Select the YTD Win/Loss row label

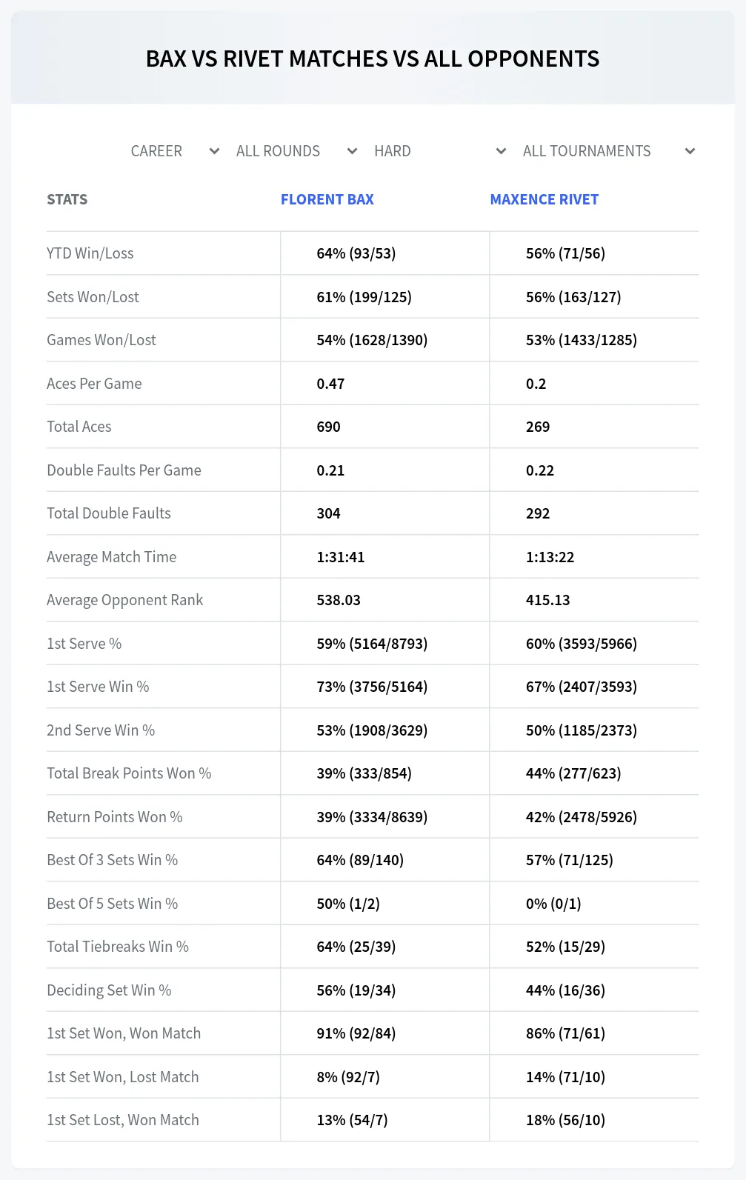90,253
